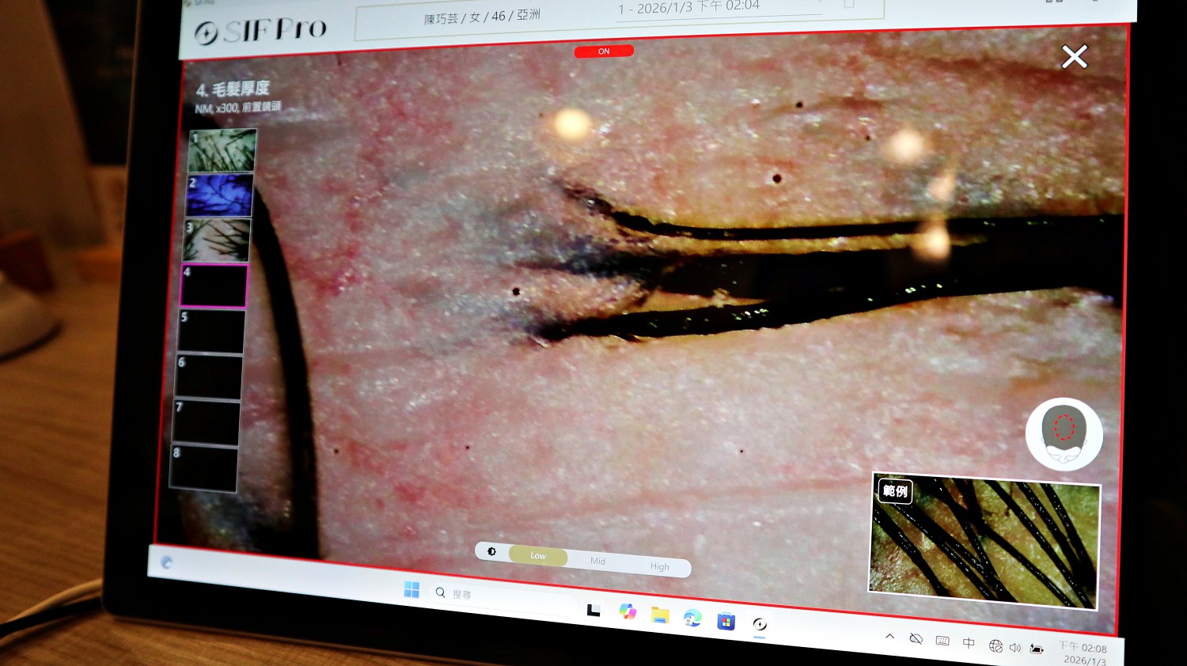The image size is (1187, 666).
Task: Set brightness level to Mid
Action: [x=597, y=561]
